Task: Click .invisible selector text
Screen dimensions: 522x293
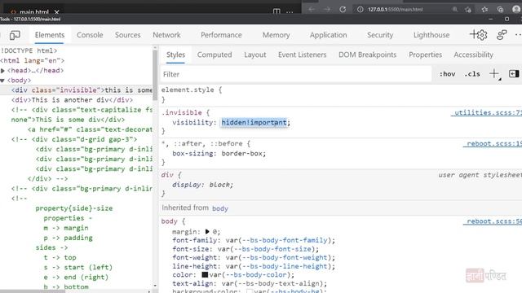Action: click(x=181, y=112)
